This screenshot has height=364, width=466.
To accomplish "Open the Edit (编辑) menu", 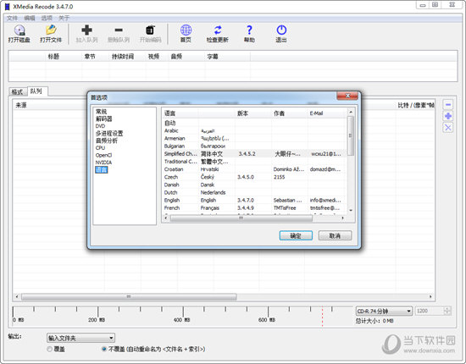I will (x=30, y=18).
